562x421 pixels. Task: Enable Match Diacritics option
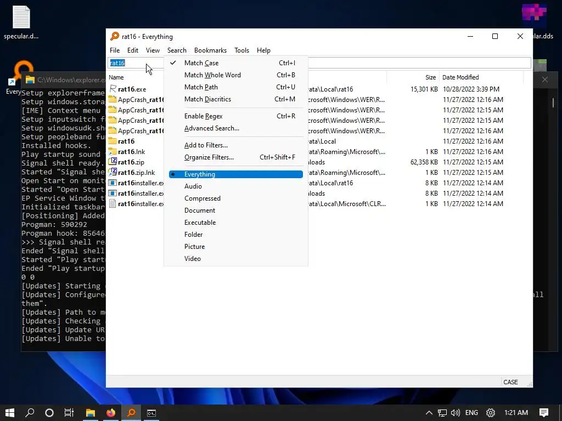point(236,99)
